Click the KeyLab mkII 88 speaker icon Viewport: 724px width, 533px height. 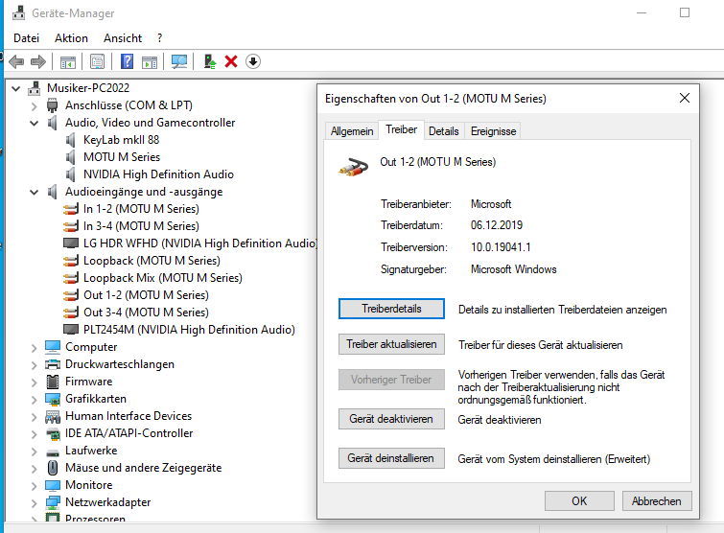coord(70,140)
